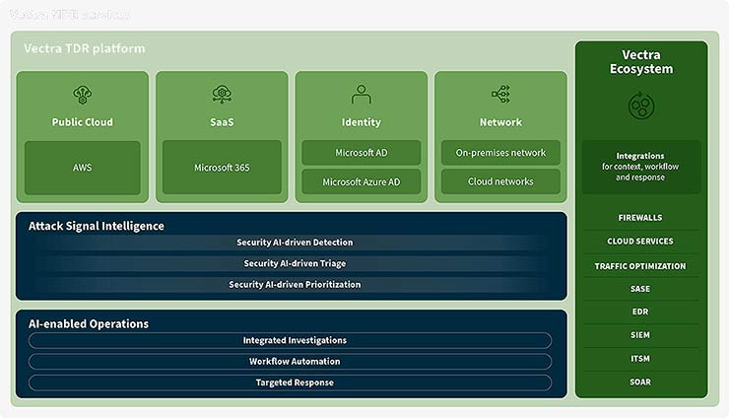The image size is (729, 418).
Task: Click the Public Cloud heading
Action: [83, 122]
